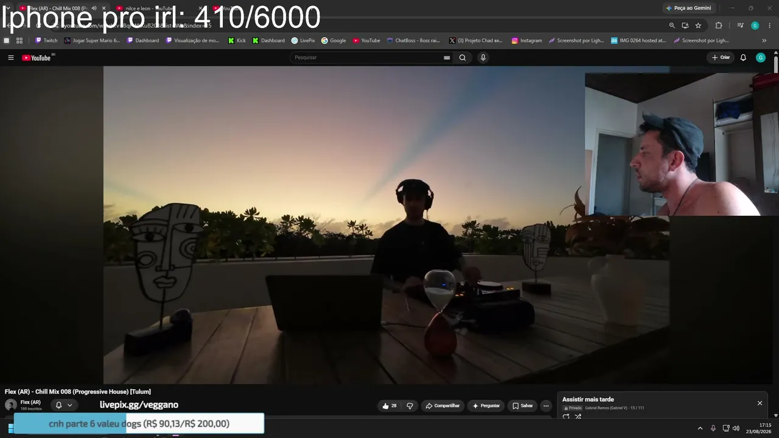
Task: Close the Assistir mais tarde playlist panel
Action: click(760, 403)
